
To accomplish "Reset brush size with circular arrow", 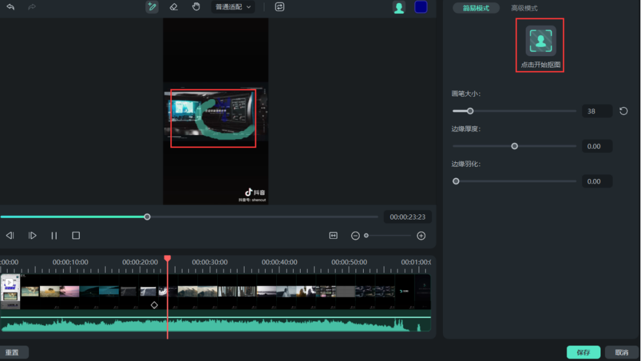I will [x=624, y=111].
